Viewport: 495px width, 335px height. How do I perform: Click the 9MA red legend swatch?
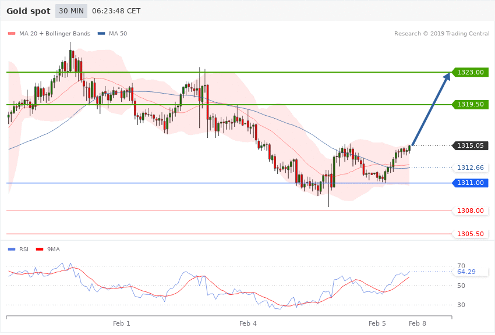pos(40,250)
